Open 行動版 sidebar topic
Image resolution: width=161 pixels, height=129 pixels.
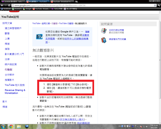9,70
